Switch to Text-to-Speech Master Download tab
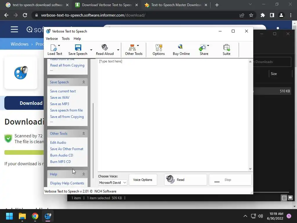 pyautogui.click(x=176, y=5)
